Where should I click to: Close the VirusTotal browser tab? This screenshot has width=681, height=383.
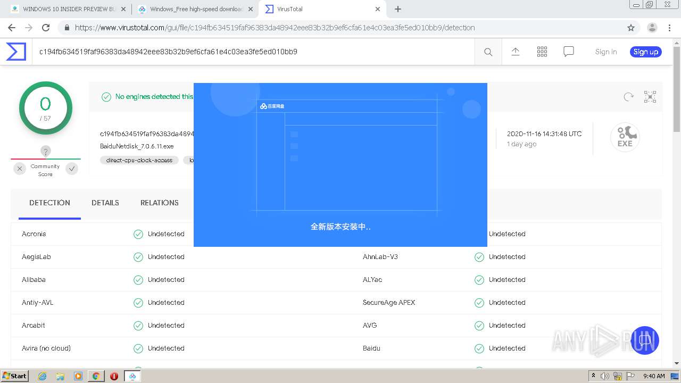378,9
